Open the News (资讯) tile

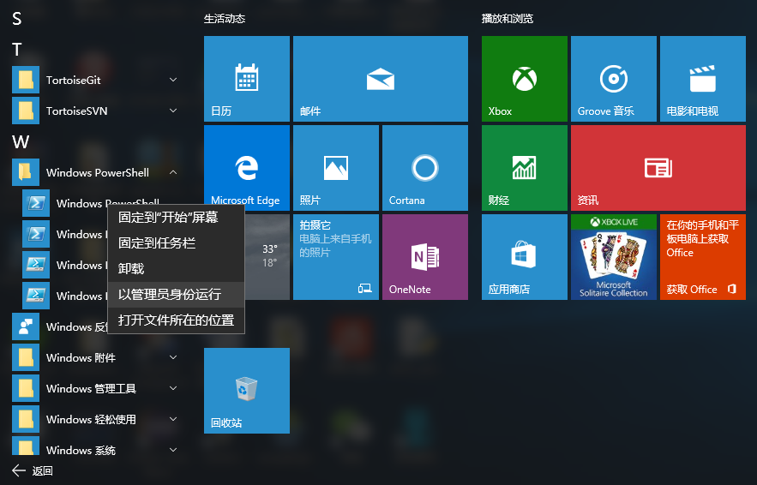658,168
